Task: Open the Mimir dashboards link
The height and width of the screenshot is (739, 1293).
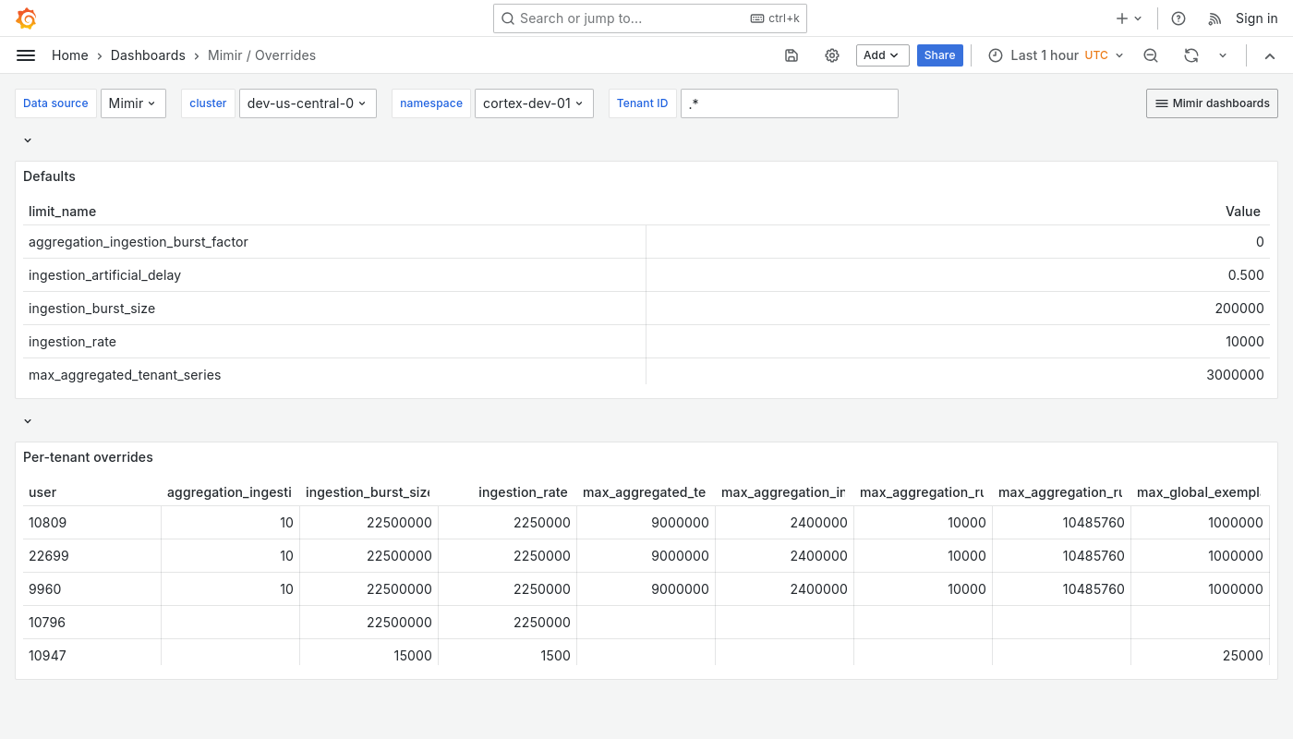Action: point(1212,103)
